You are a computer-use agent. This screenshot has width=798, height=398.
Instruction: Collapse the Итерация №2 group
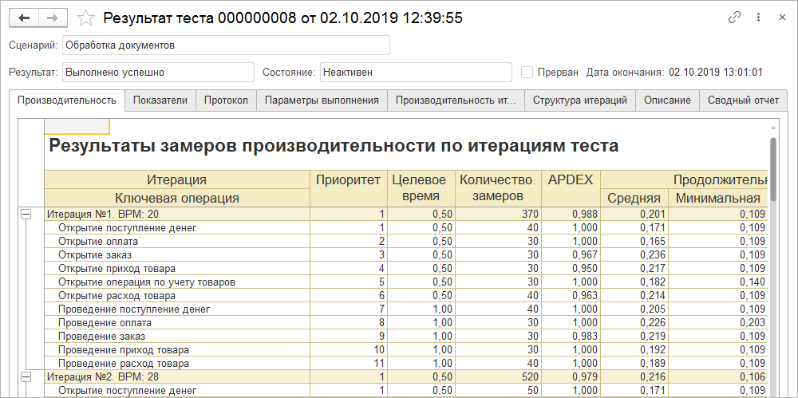point(26,376)
